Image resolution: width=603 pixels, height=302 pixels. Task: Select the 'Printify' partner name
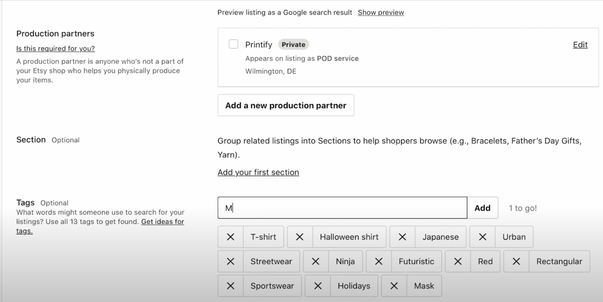[259, 45]
